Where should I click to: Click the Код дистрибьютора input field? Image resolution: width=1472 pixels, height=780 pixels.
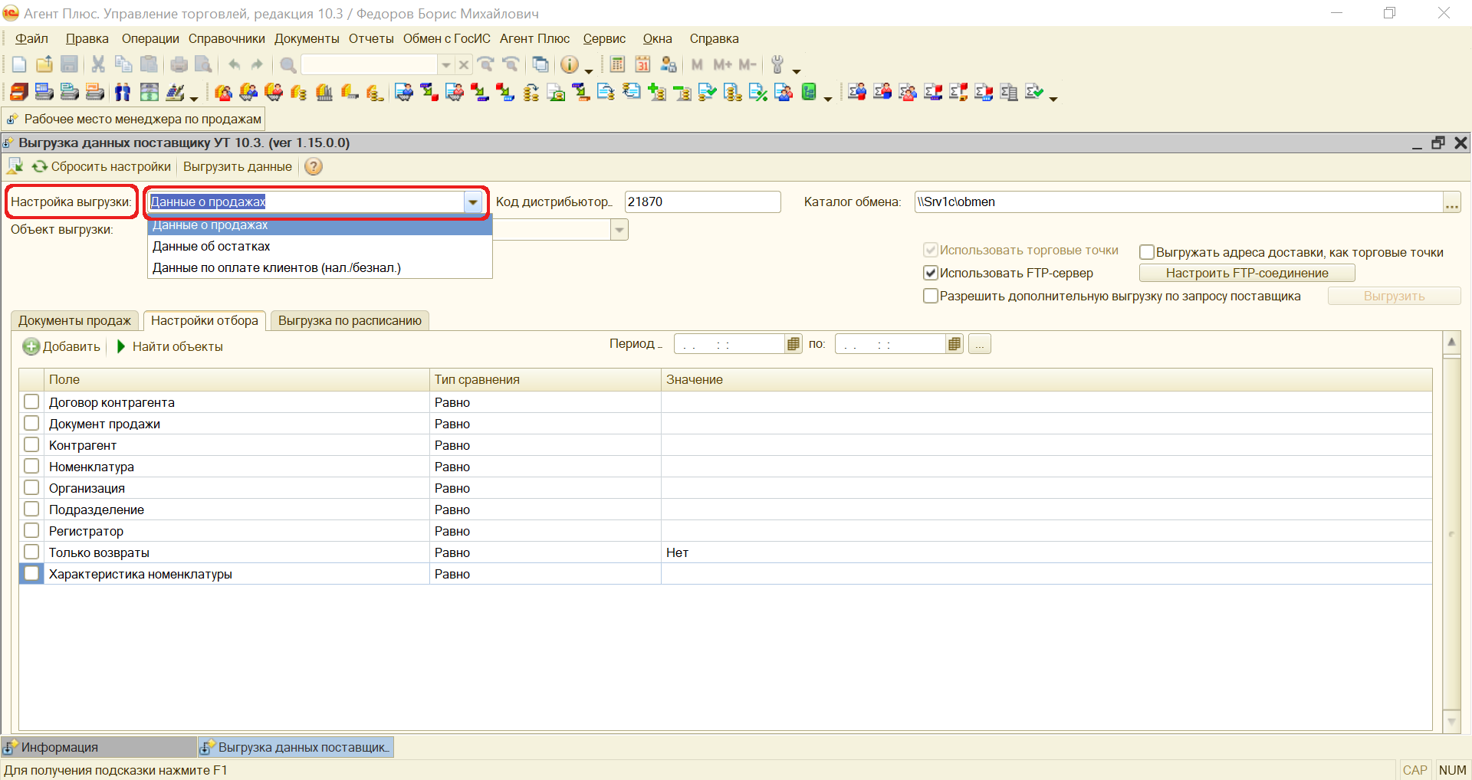702,202
